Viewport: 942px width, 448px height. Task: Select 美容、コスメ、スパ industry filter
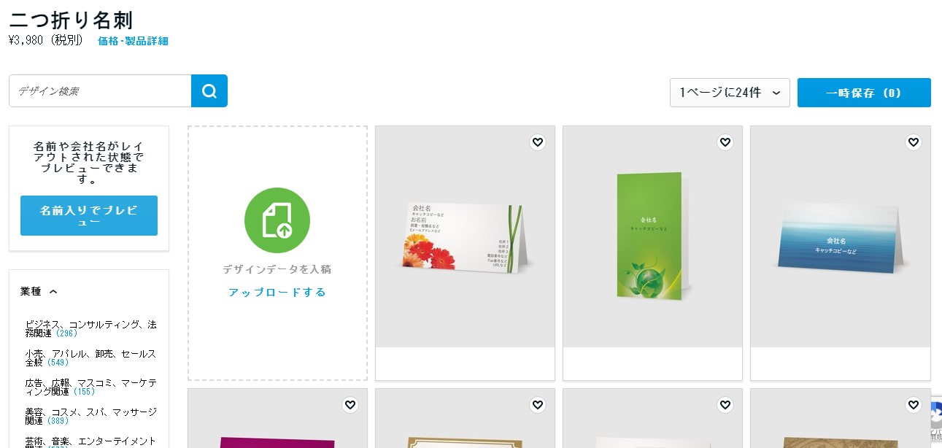(x=90, y=416)
